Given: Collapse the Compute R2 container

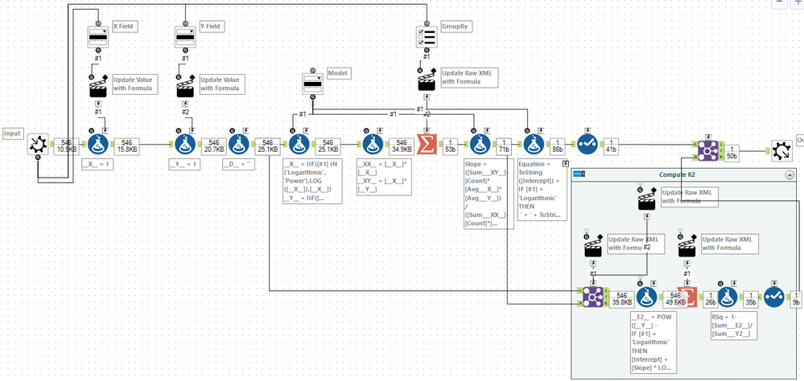Looking at the screenshot, I should coord(788,174).
